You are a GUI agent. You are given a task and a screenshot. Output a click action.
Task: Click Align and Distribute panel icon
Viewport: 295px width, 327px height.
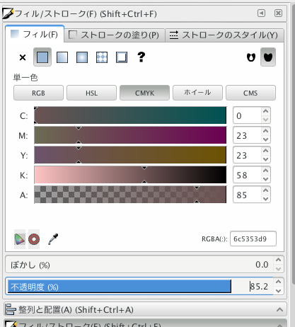[x=11, y=309]
